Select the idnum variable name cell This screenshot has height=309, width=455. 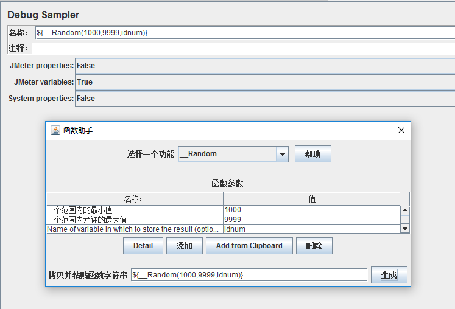pos(312,229)
